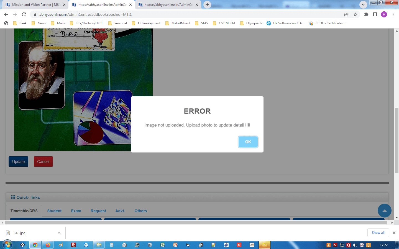Viewport: 399px width, 249px height.
Task: Open the tab search dropdown arrow
Action: click(x=363, y=5)
